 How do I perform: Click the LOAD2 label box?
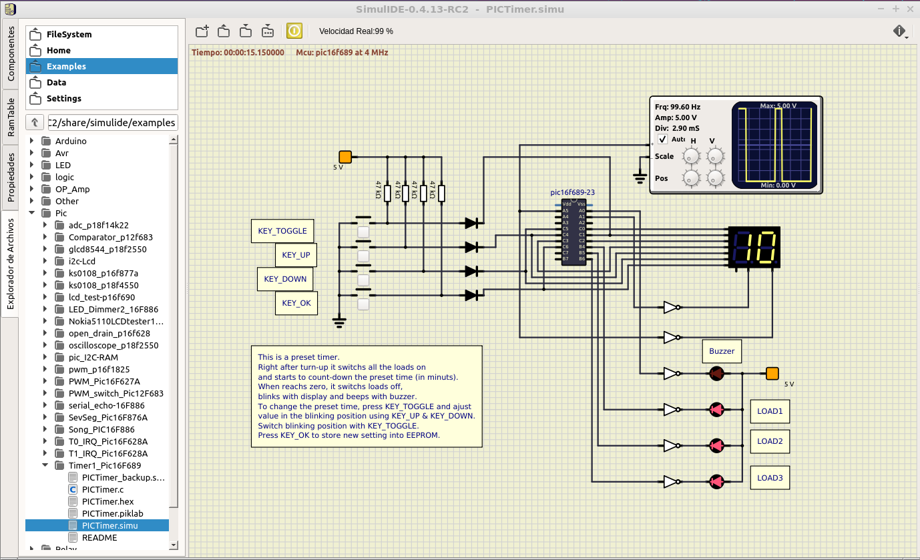coord(770,441)
